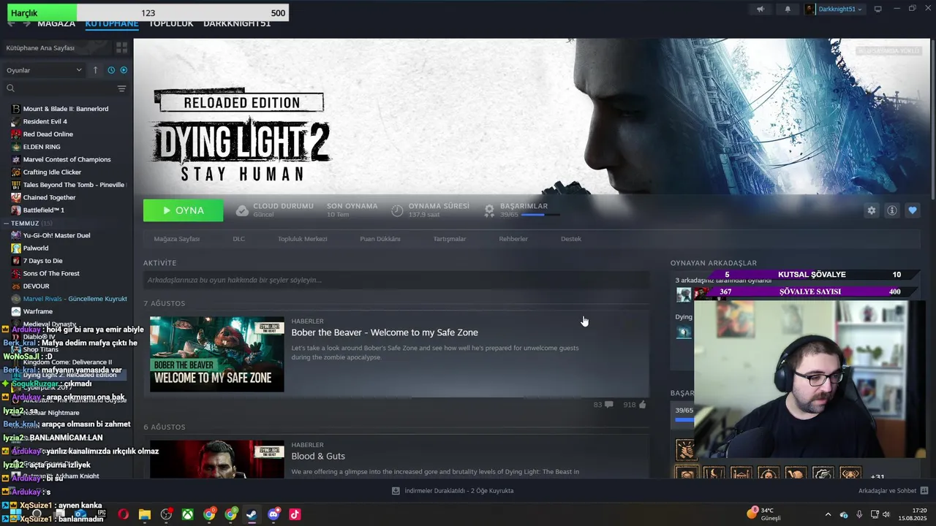Screen dimensions: 936x526
Task: Open the DARKKNIGHT51 profile tab
Action: coord(237,24)
